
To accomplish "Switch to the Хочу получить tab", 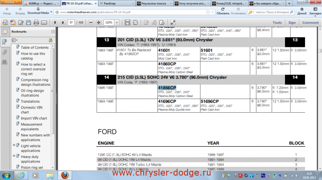I will pyautogui.click(x=192, y=4).
